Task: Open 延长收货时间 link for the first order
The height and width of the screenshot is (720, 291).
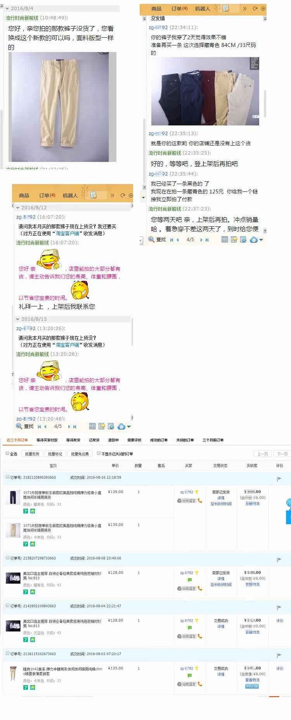Action: (221, 504)
